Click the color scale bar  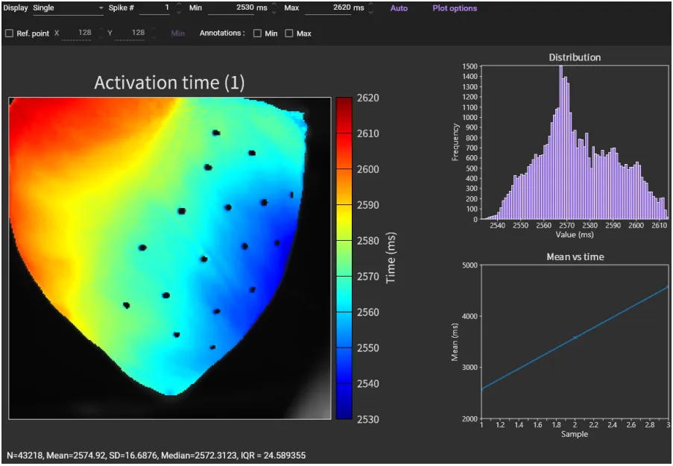pyautogui.click(x=344, y=257)
